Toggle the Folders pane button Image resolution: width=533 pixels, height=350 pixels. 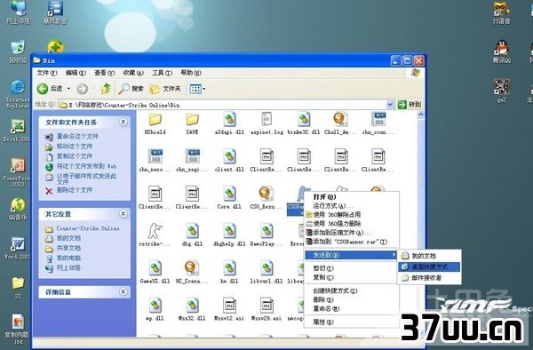pyautogui.click(x=165, y=89)
